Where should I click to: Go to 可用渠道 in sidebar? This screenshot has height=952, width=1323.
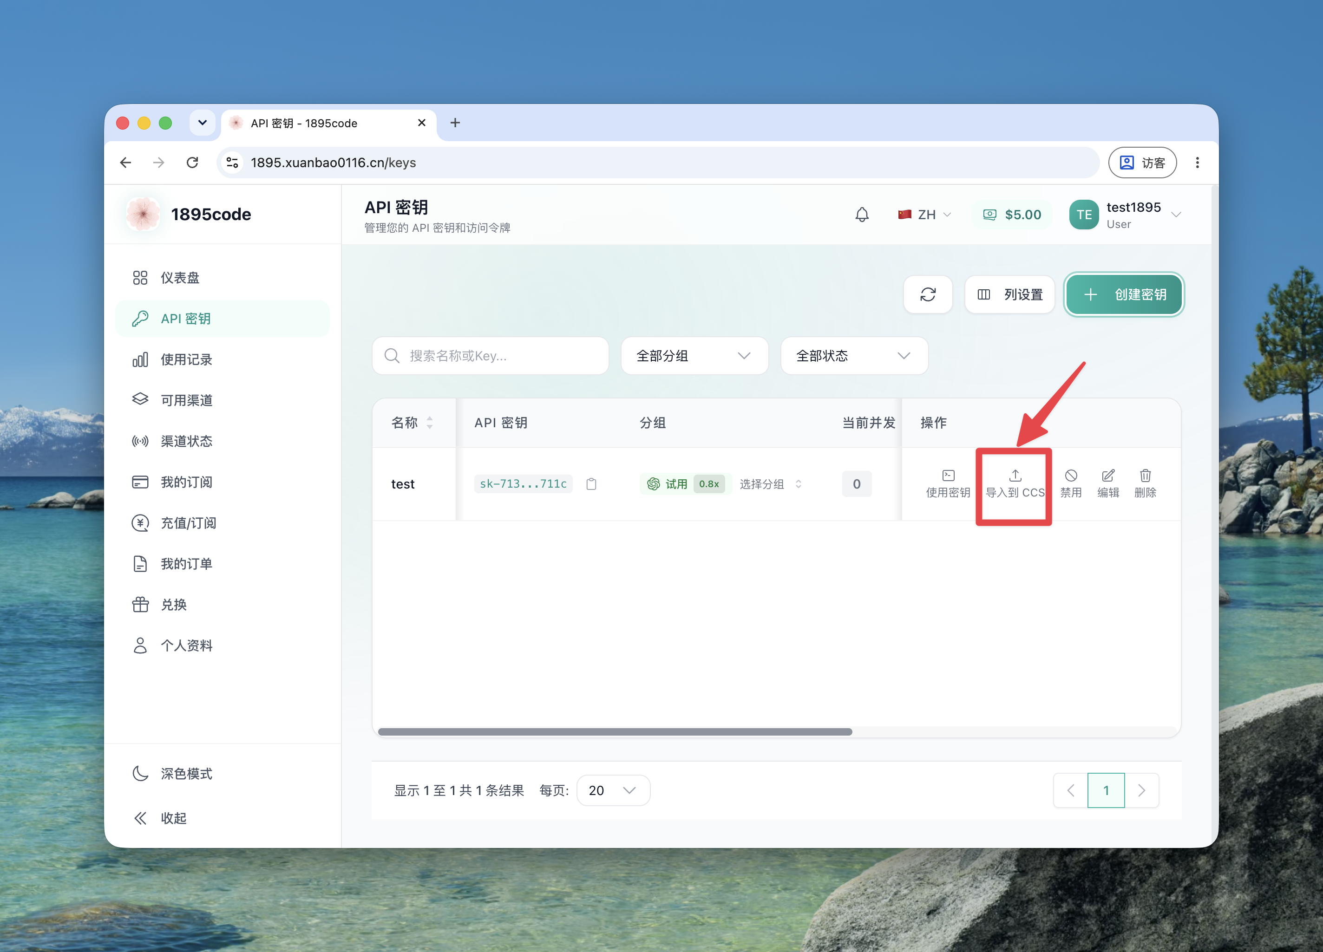222,400
